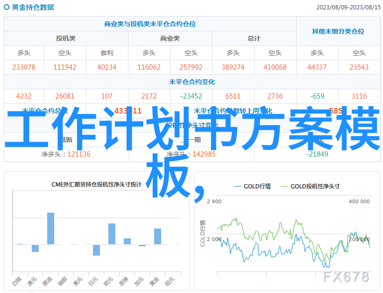Click the FX678 watermark logo
The height and width of the screenshot is (293, 383).
pos(346,276)
